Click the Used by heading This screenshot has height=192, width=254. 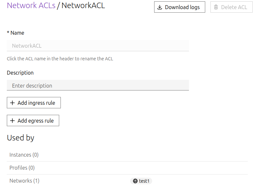(20, 138)
